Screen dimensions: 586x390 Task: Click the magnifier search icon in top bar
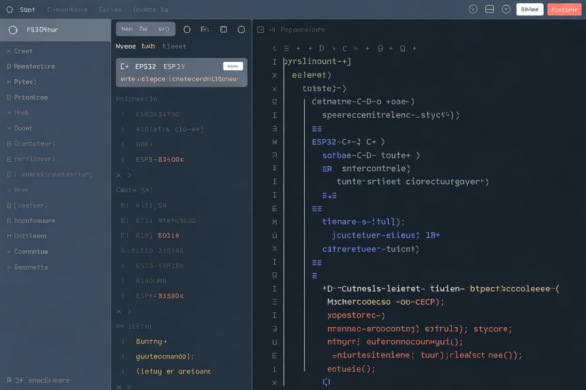click(x=9, y=9)
